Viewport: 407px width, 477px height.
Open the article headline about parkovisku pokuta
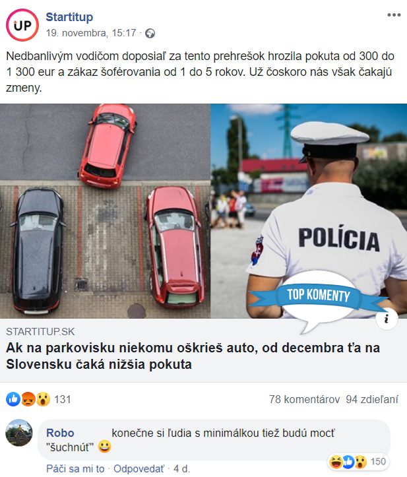point(193,356)
